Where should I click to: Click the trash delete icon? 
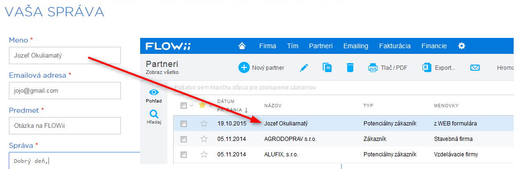(350, 67)
